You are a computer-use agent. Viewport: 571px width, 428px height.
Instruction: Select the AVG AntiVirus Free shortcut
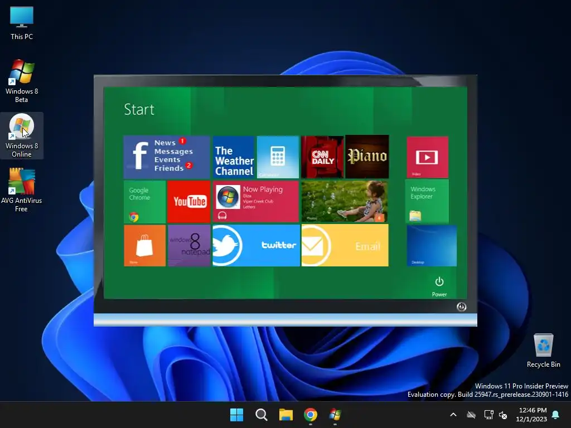click(22, 190)
